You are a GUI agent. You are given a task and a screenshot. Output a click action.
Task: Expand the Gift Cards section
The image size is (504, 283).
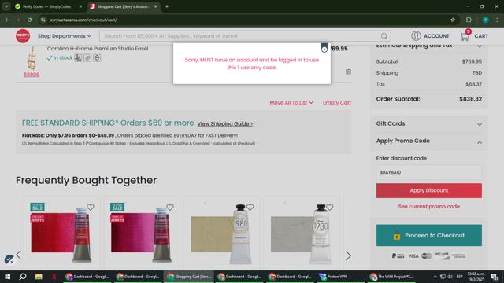pos(428,123)
